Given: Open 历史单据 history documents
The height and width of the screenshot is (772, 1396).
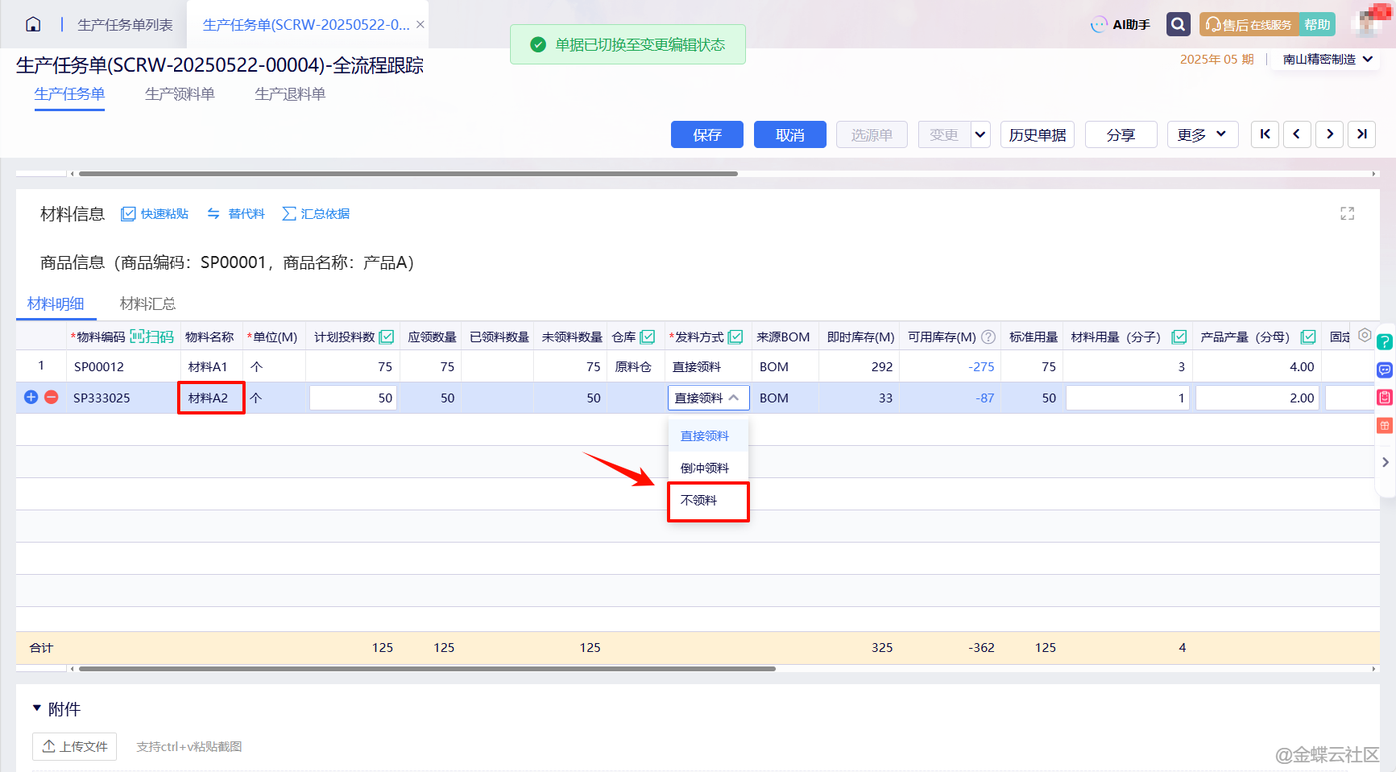Looking at the screenshot, I should (x=1037, y=134).
